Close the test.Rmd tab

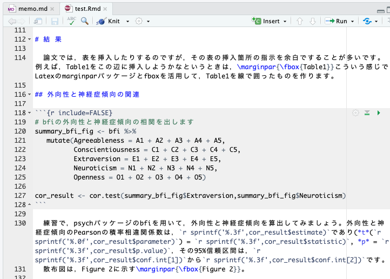click(105, 9)
